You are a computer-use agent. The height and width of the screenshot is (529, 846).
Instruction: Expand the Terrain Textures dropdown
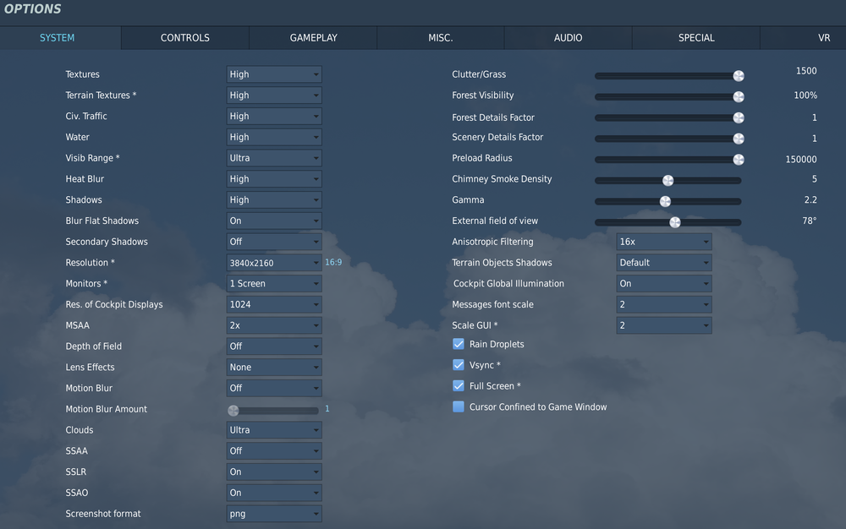(x=274, y=95)
